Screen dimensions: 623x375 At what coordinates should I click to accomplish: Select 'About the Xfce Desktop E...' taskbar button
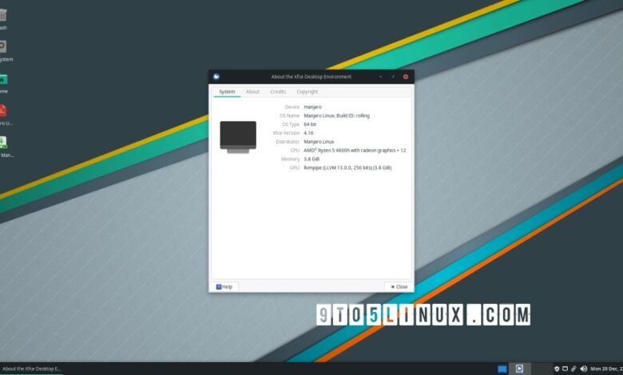[31, 369]
